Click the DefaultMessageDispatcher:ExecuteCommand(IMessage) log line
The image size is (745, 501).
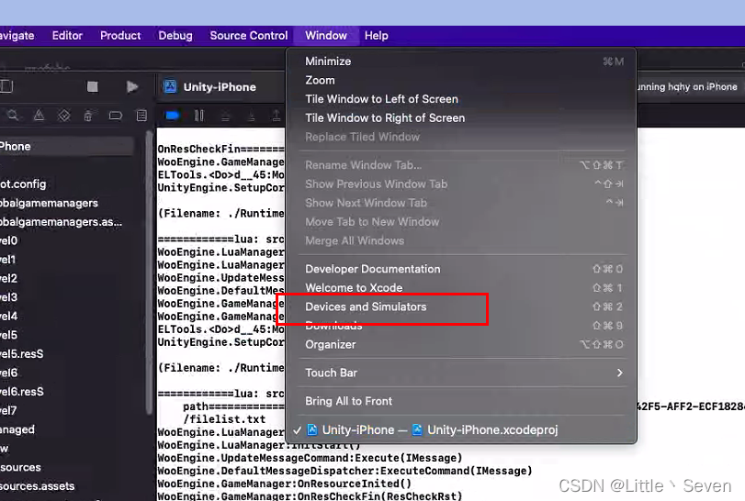(344, 471)
